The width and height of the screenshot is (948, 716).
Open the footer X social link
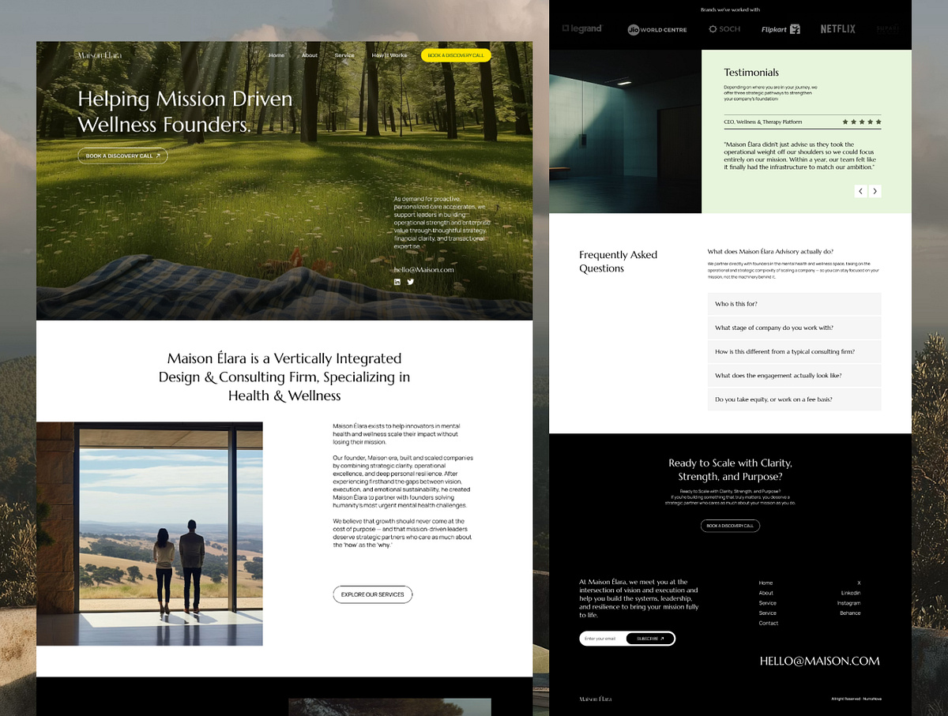click(859, 583)
